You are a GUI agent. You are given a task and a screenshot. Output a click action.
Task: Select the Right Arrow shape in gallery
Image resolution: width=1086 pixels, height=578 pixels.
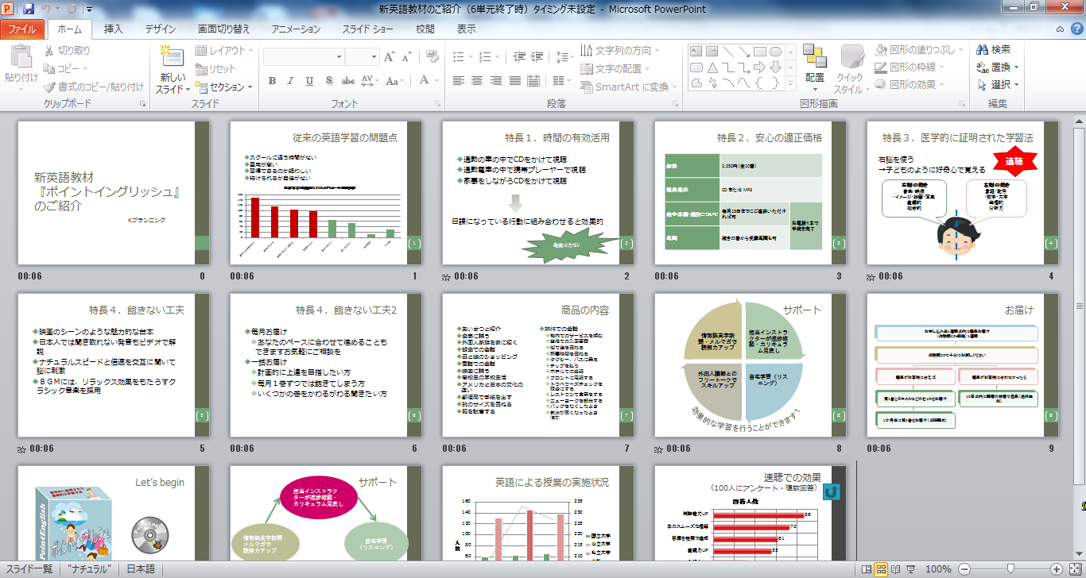pos(760,67)
